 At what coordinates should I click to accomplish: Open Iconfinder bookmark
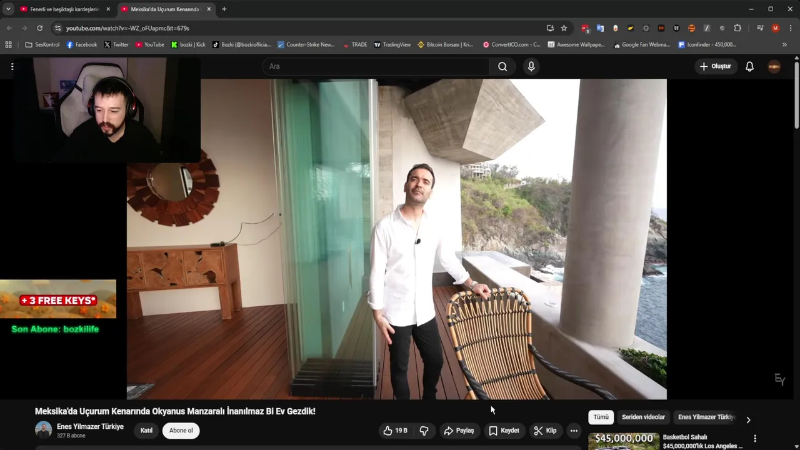(x=707, y=44)
